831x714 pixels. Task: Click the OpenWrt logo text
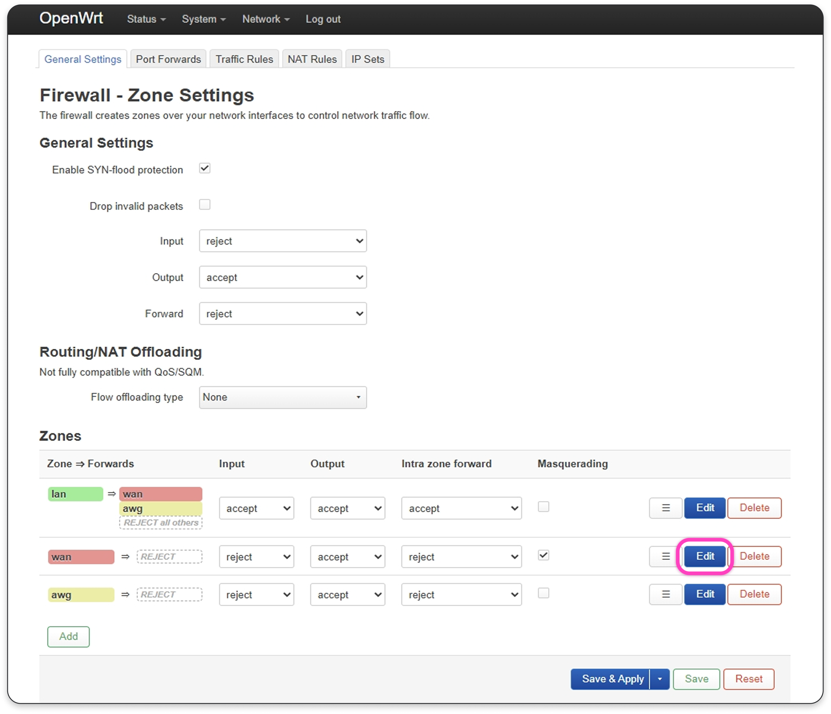[71, 18]
